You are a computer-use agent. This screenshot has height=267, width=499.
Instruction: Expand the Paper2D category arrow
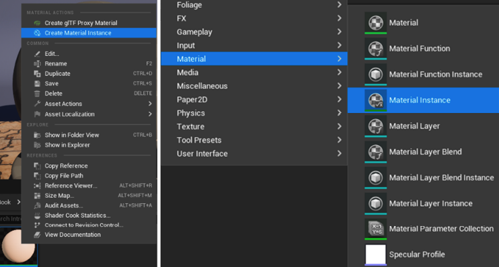pos(339,100)
